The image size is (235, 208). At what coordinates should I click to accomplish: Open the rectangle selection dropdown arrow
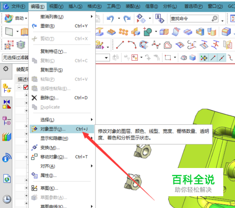[x=175, y=57]
